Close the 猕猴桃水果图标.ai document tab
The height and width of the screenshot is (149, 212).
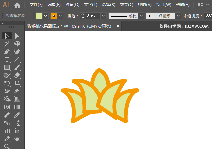point(118,26)
